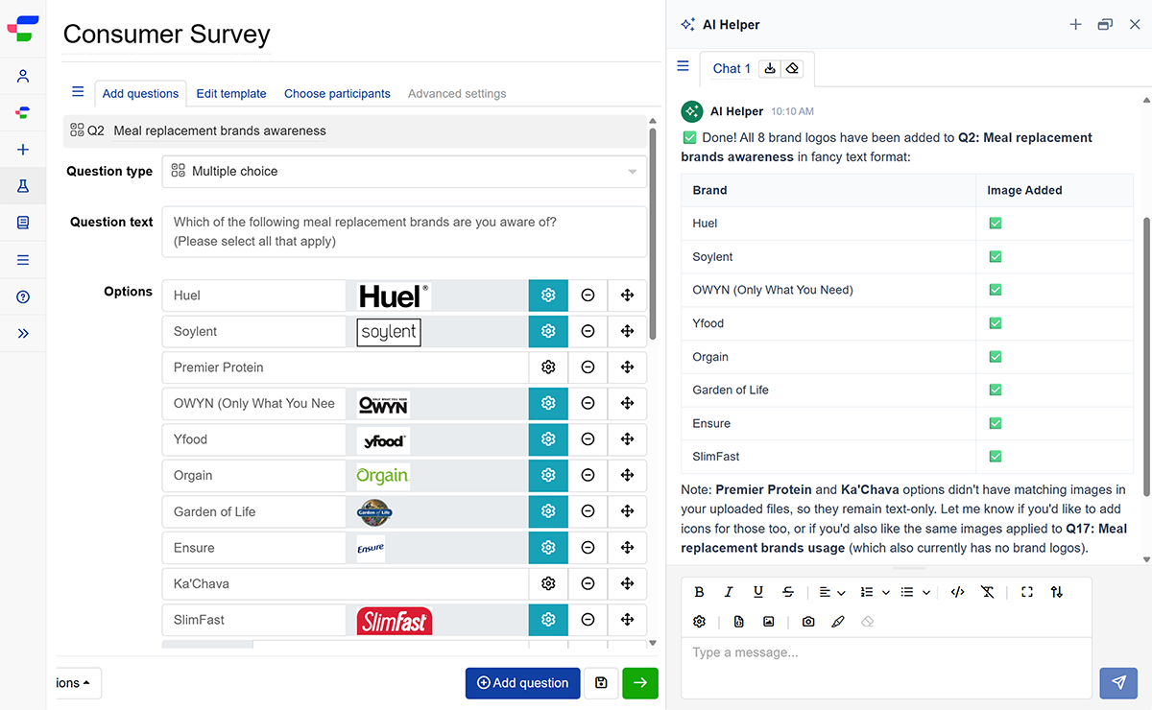Toggle italic formatting in message editor
1152x710 pixels.
(729, 592)
